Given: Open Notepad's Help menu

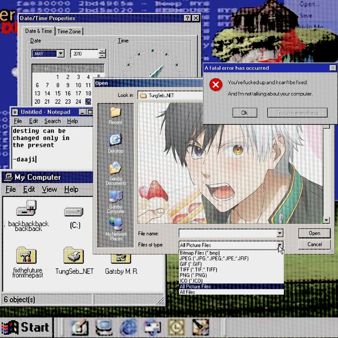Looking at the screenshot, I should click(x=72, y=121).
